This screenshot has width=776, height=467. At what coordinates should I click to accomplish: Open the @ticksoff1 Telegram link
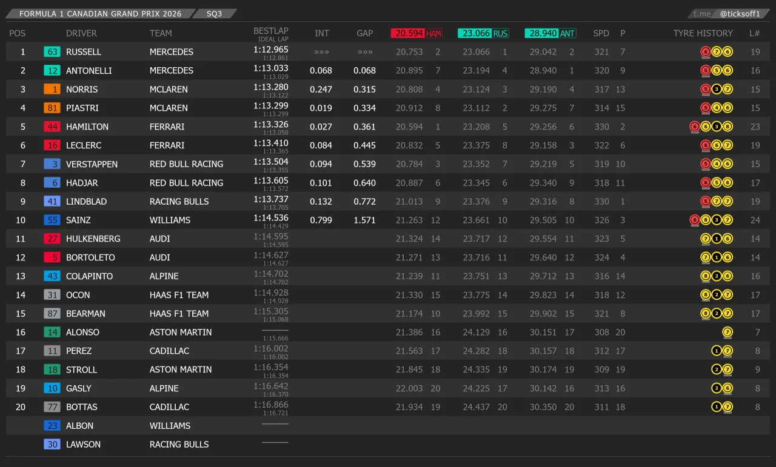pos(739,14)
